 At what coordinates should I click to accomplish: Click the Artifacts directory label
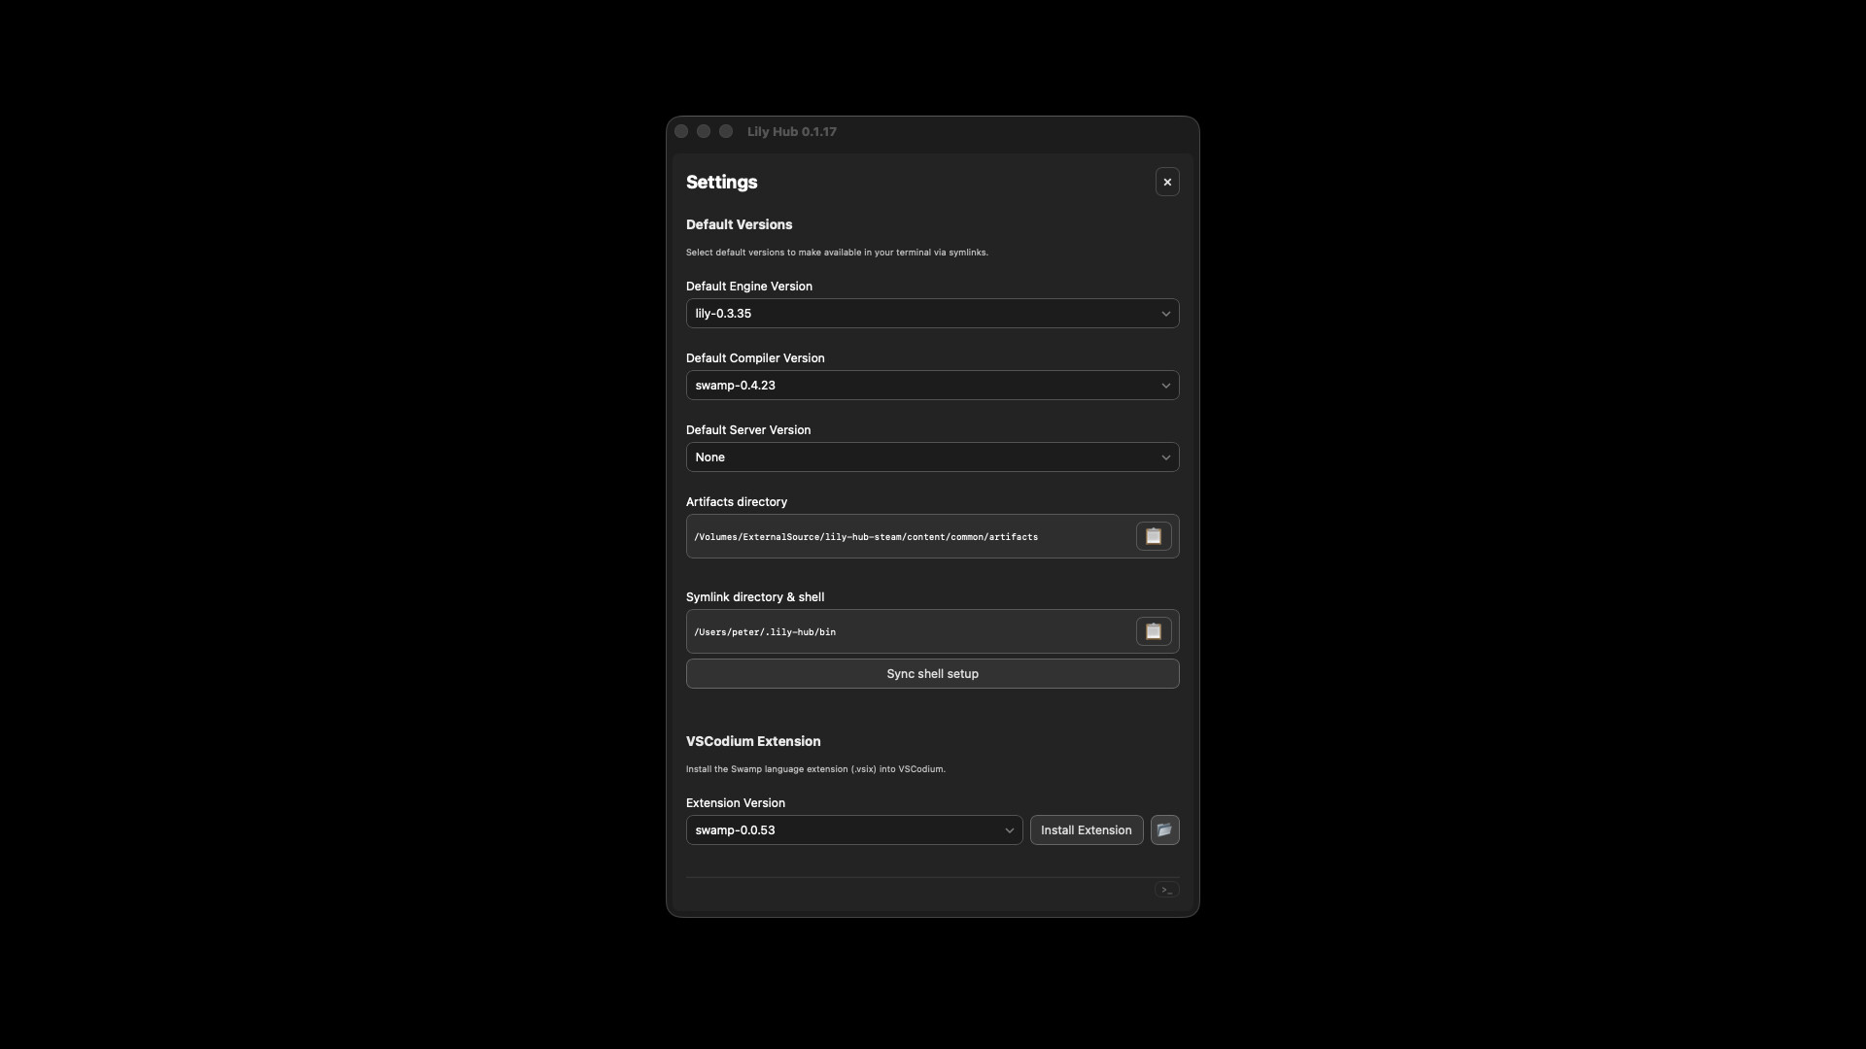click(737, 502)
